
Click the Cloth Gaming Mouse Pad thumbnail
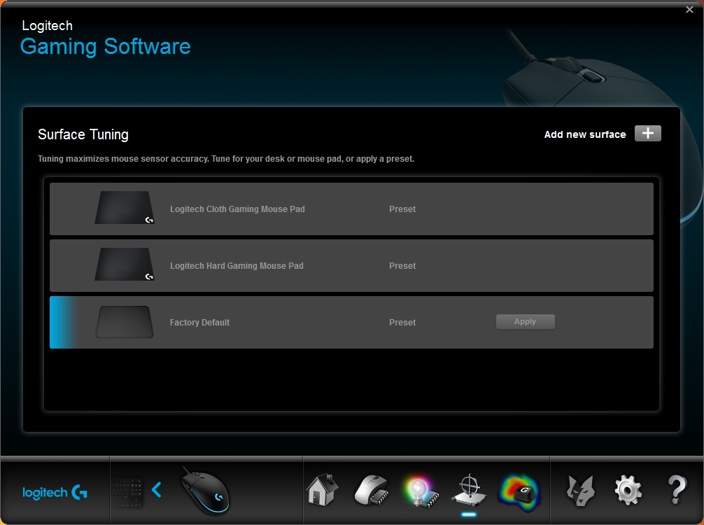[x=125, y=208]
